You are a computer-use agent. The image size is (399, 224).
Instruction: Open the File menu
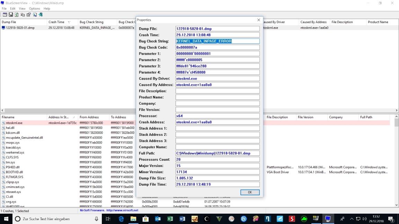4,8
